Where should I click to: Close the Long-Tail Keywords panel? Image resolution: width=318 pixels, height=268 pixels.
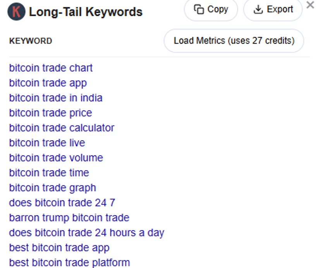click(310, 5)
